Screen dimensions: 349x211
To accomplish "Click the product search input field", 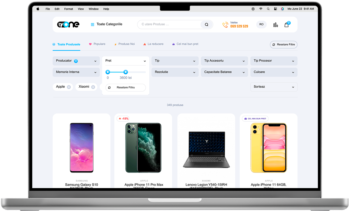I will coord(169,24).
